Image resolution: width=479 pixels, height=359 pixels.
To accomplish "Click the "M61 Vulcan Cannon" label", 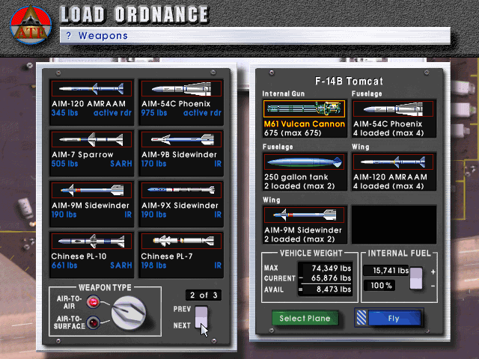I will click(x=305, y=124).
